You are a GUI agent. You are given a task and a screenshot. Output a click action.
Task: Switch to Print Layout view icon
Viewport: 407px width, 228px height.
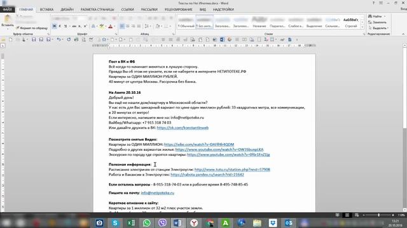(347, 215)
